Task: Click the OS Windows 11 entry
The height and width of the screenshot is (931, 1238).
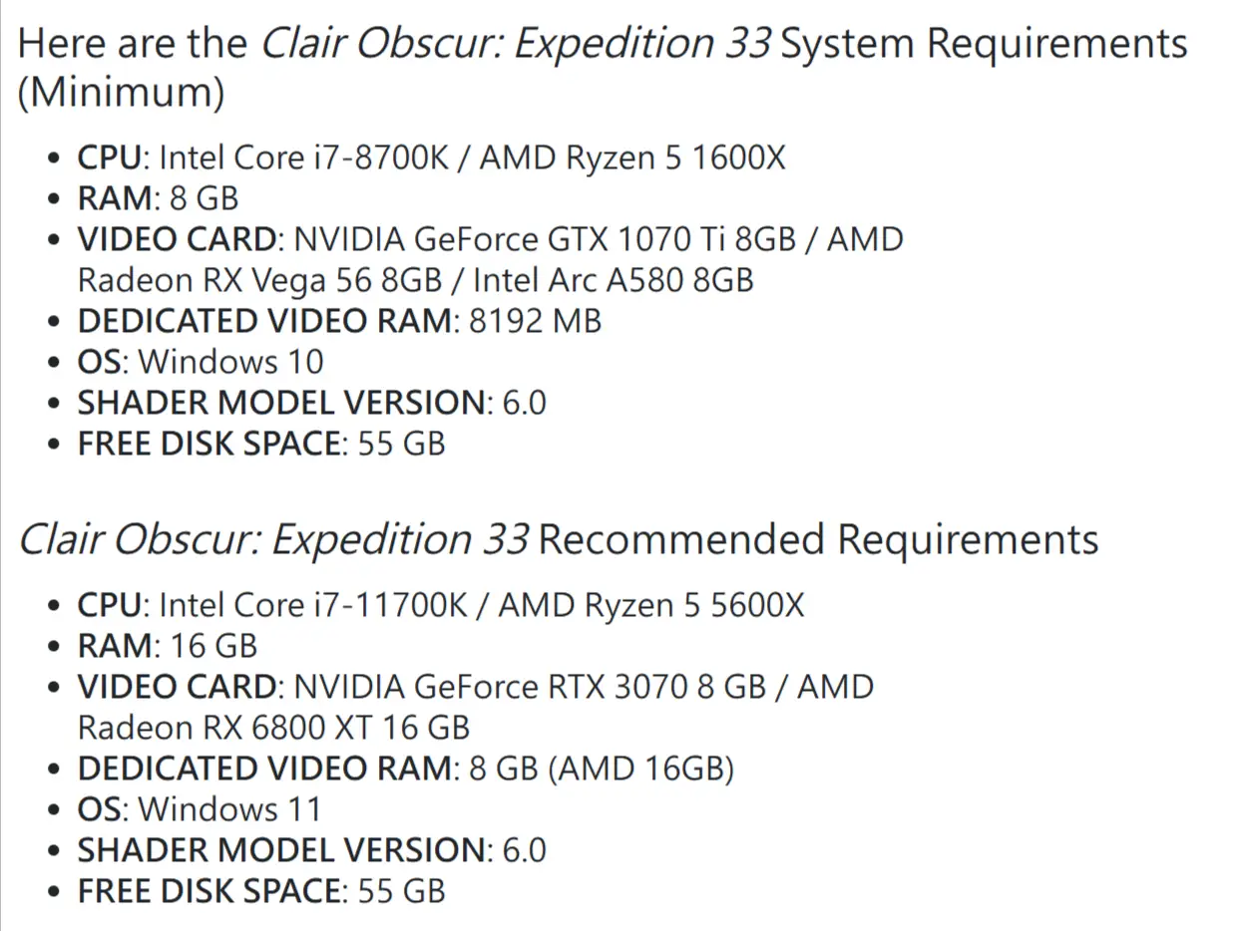Action: [200, 809]
